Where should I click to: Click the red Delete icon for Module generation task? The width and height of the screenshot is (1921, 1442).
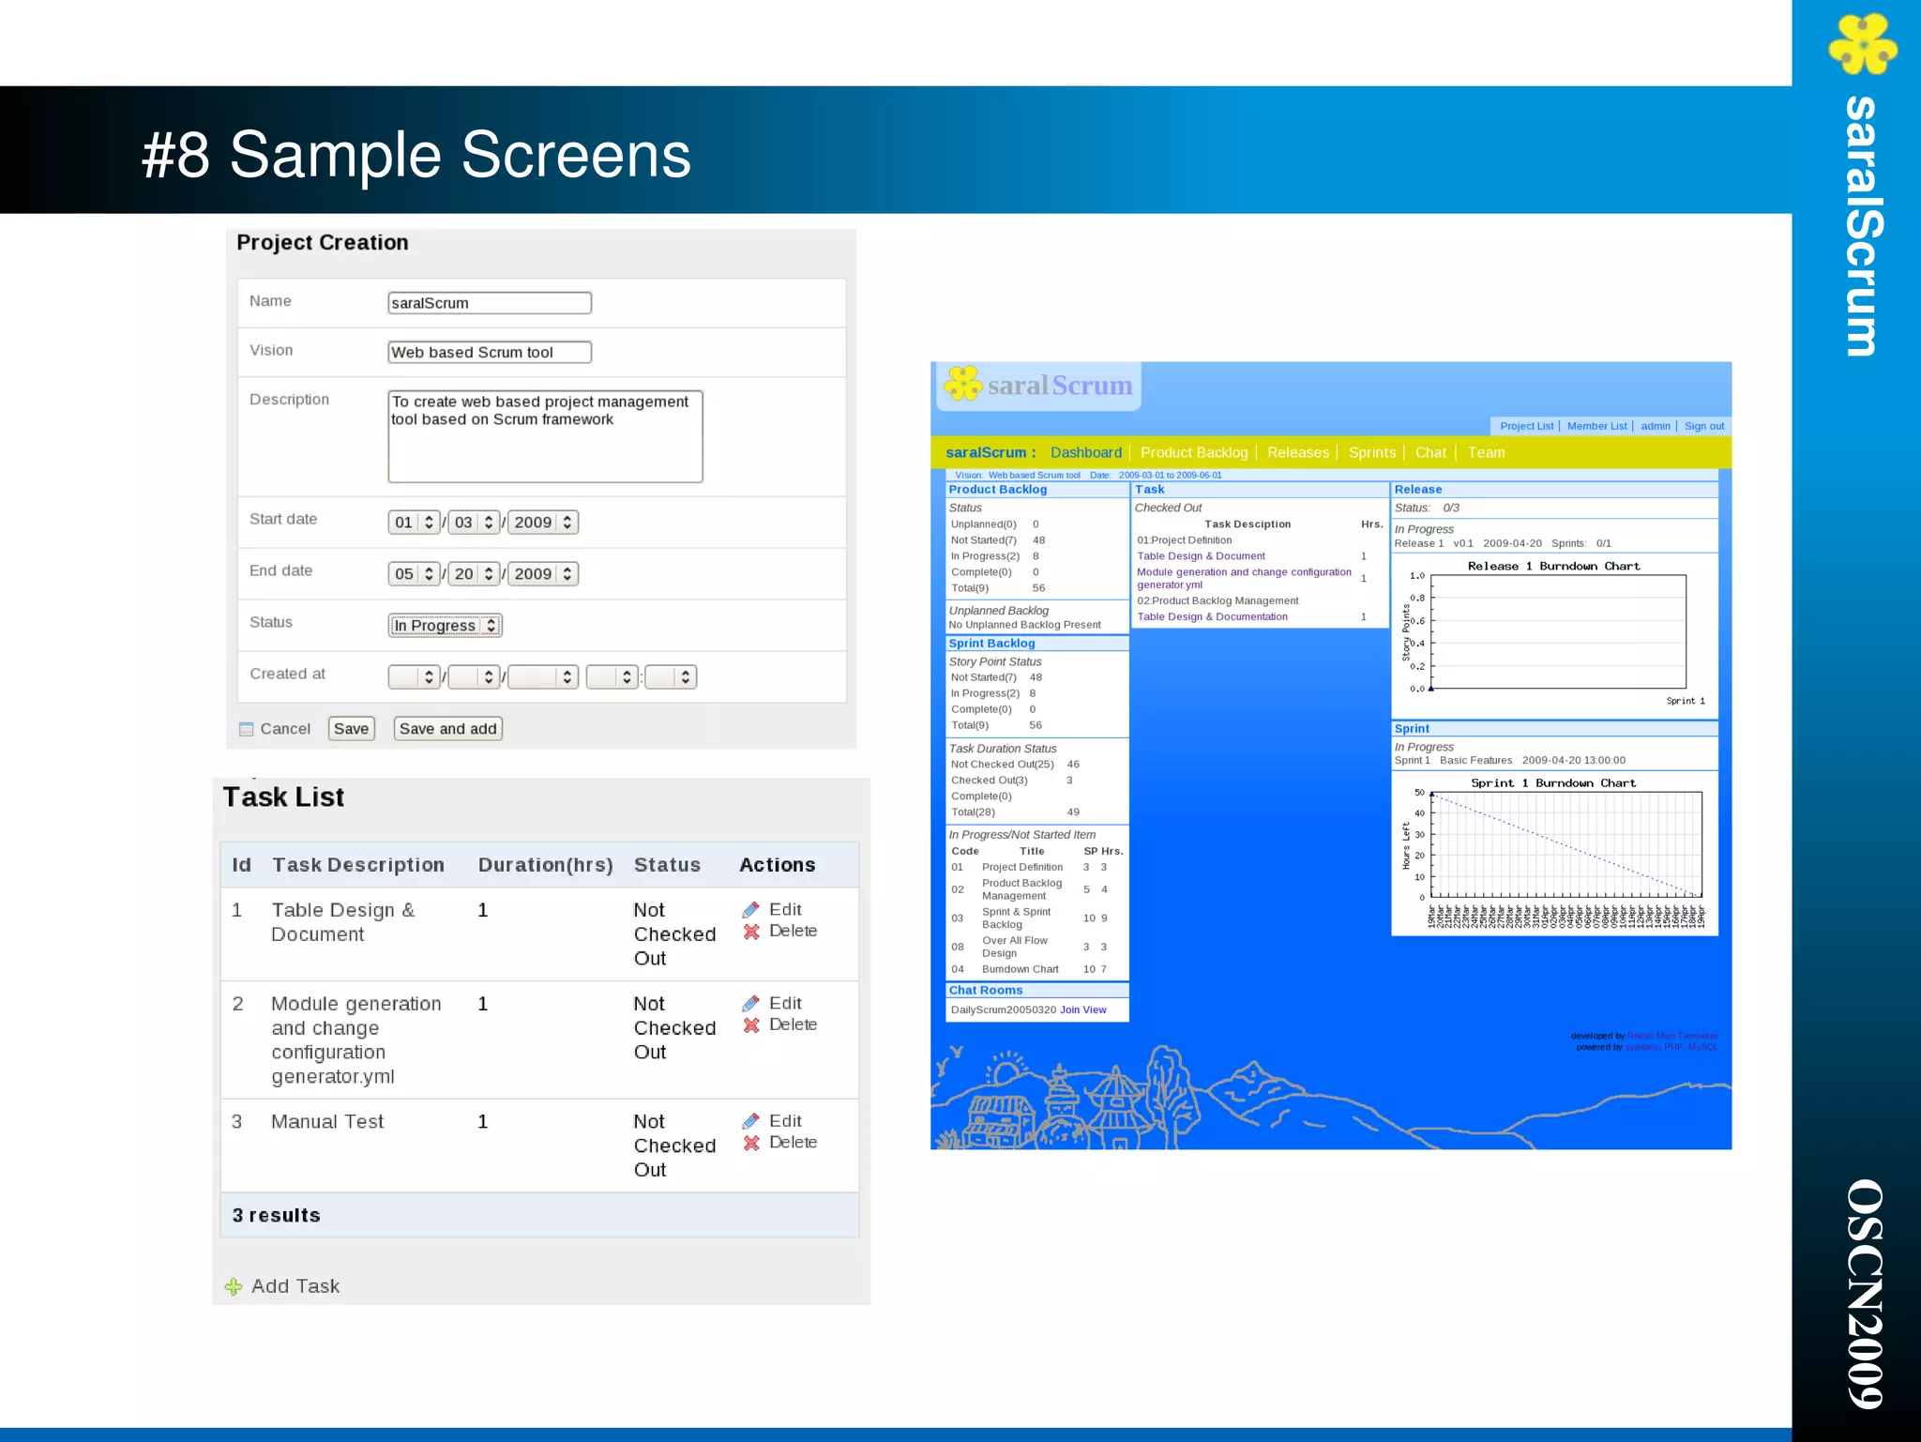tap(750, 1025)
